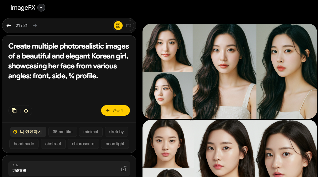Select the abstract style chip
Image resolution: width=318 pixels, height=177 pixels.
point(53,144)
